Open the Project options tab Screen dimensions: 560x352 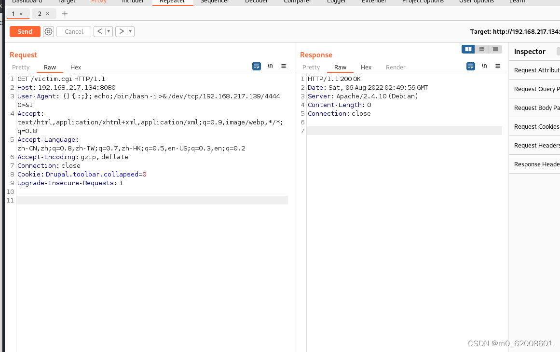tap(423, 2)
